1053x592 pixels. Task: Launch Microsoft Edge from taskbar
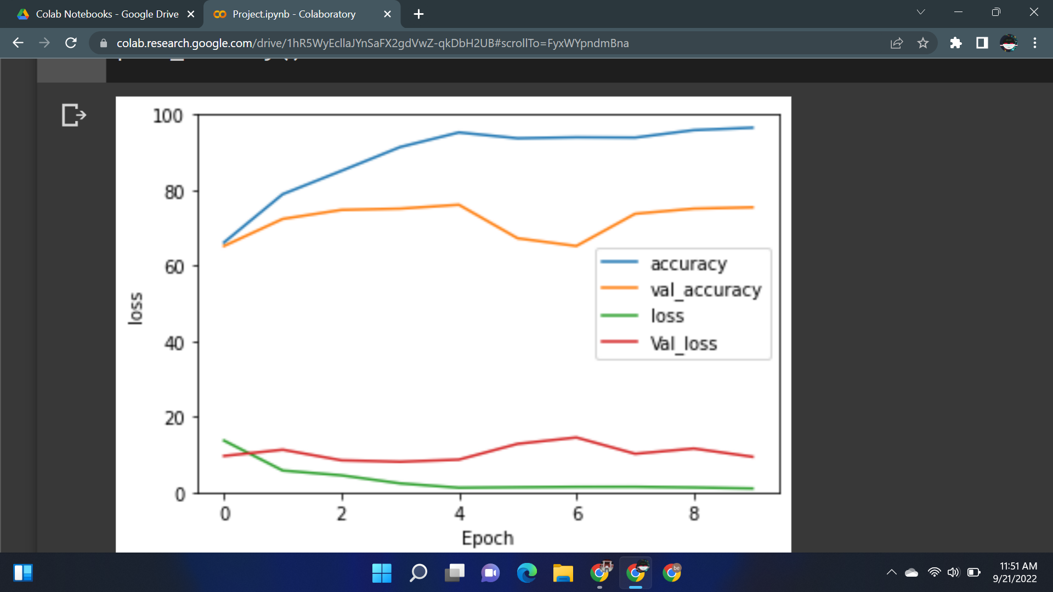(x=527, y=573)
